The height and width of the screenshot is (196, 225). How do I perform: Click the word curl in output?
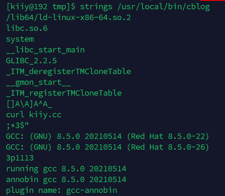pos(15,115)
